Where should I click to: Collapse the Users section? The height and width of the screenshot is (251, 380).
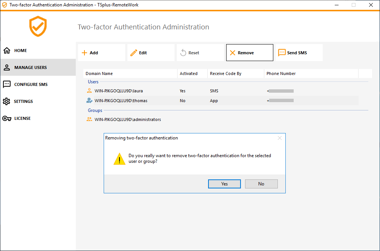tap(93, 82)
